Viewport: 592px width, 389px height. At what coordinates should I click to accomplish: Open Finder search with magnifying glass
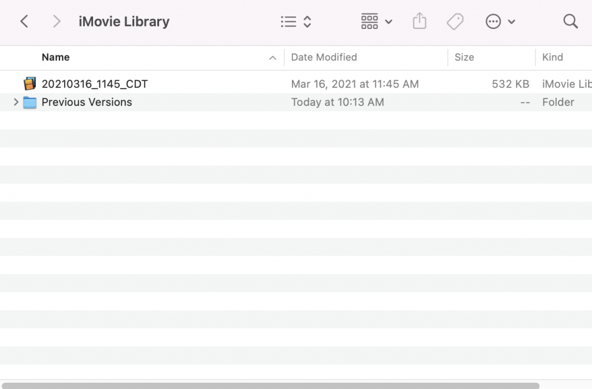tap(571, 21)
